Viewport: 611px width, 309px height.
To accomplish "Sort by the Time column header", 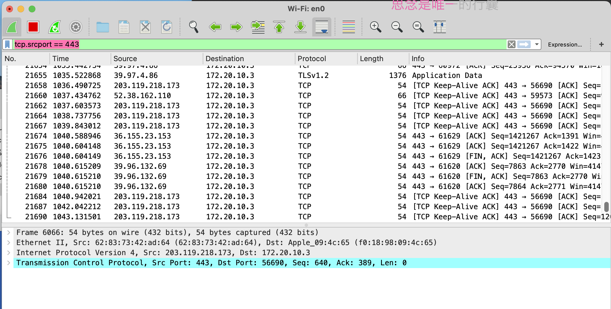I will [x=80, y=59].
